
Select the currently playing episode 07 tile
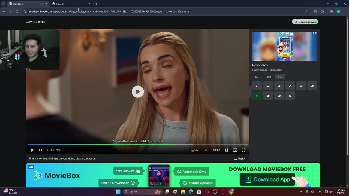pyautogui.click(x=257, y=96)
